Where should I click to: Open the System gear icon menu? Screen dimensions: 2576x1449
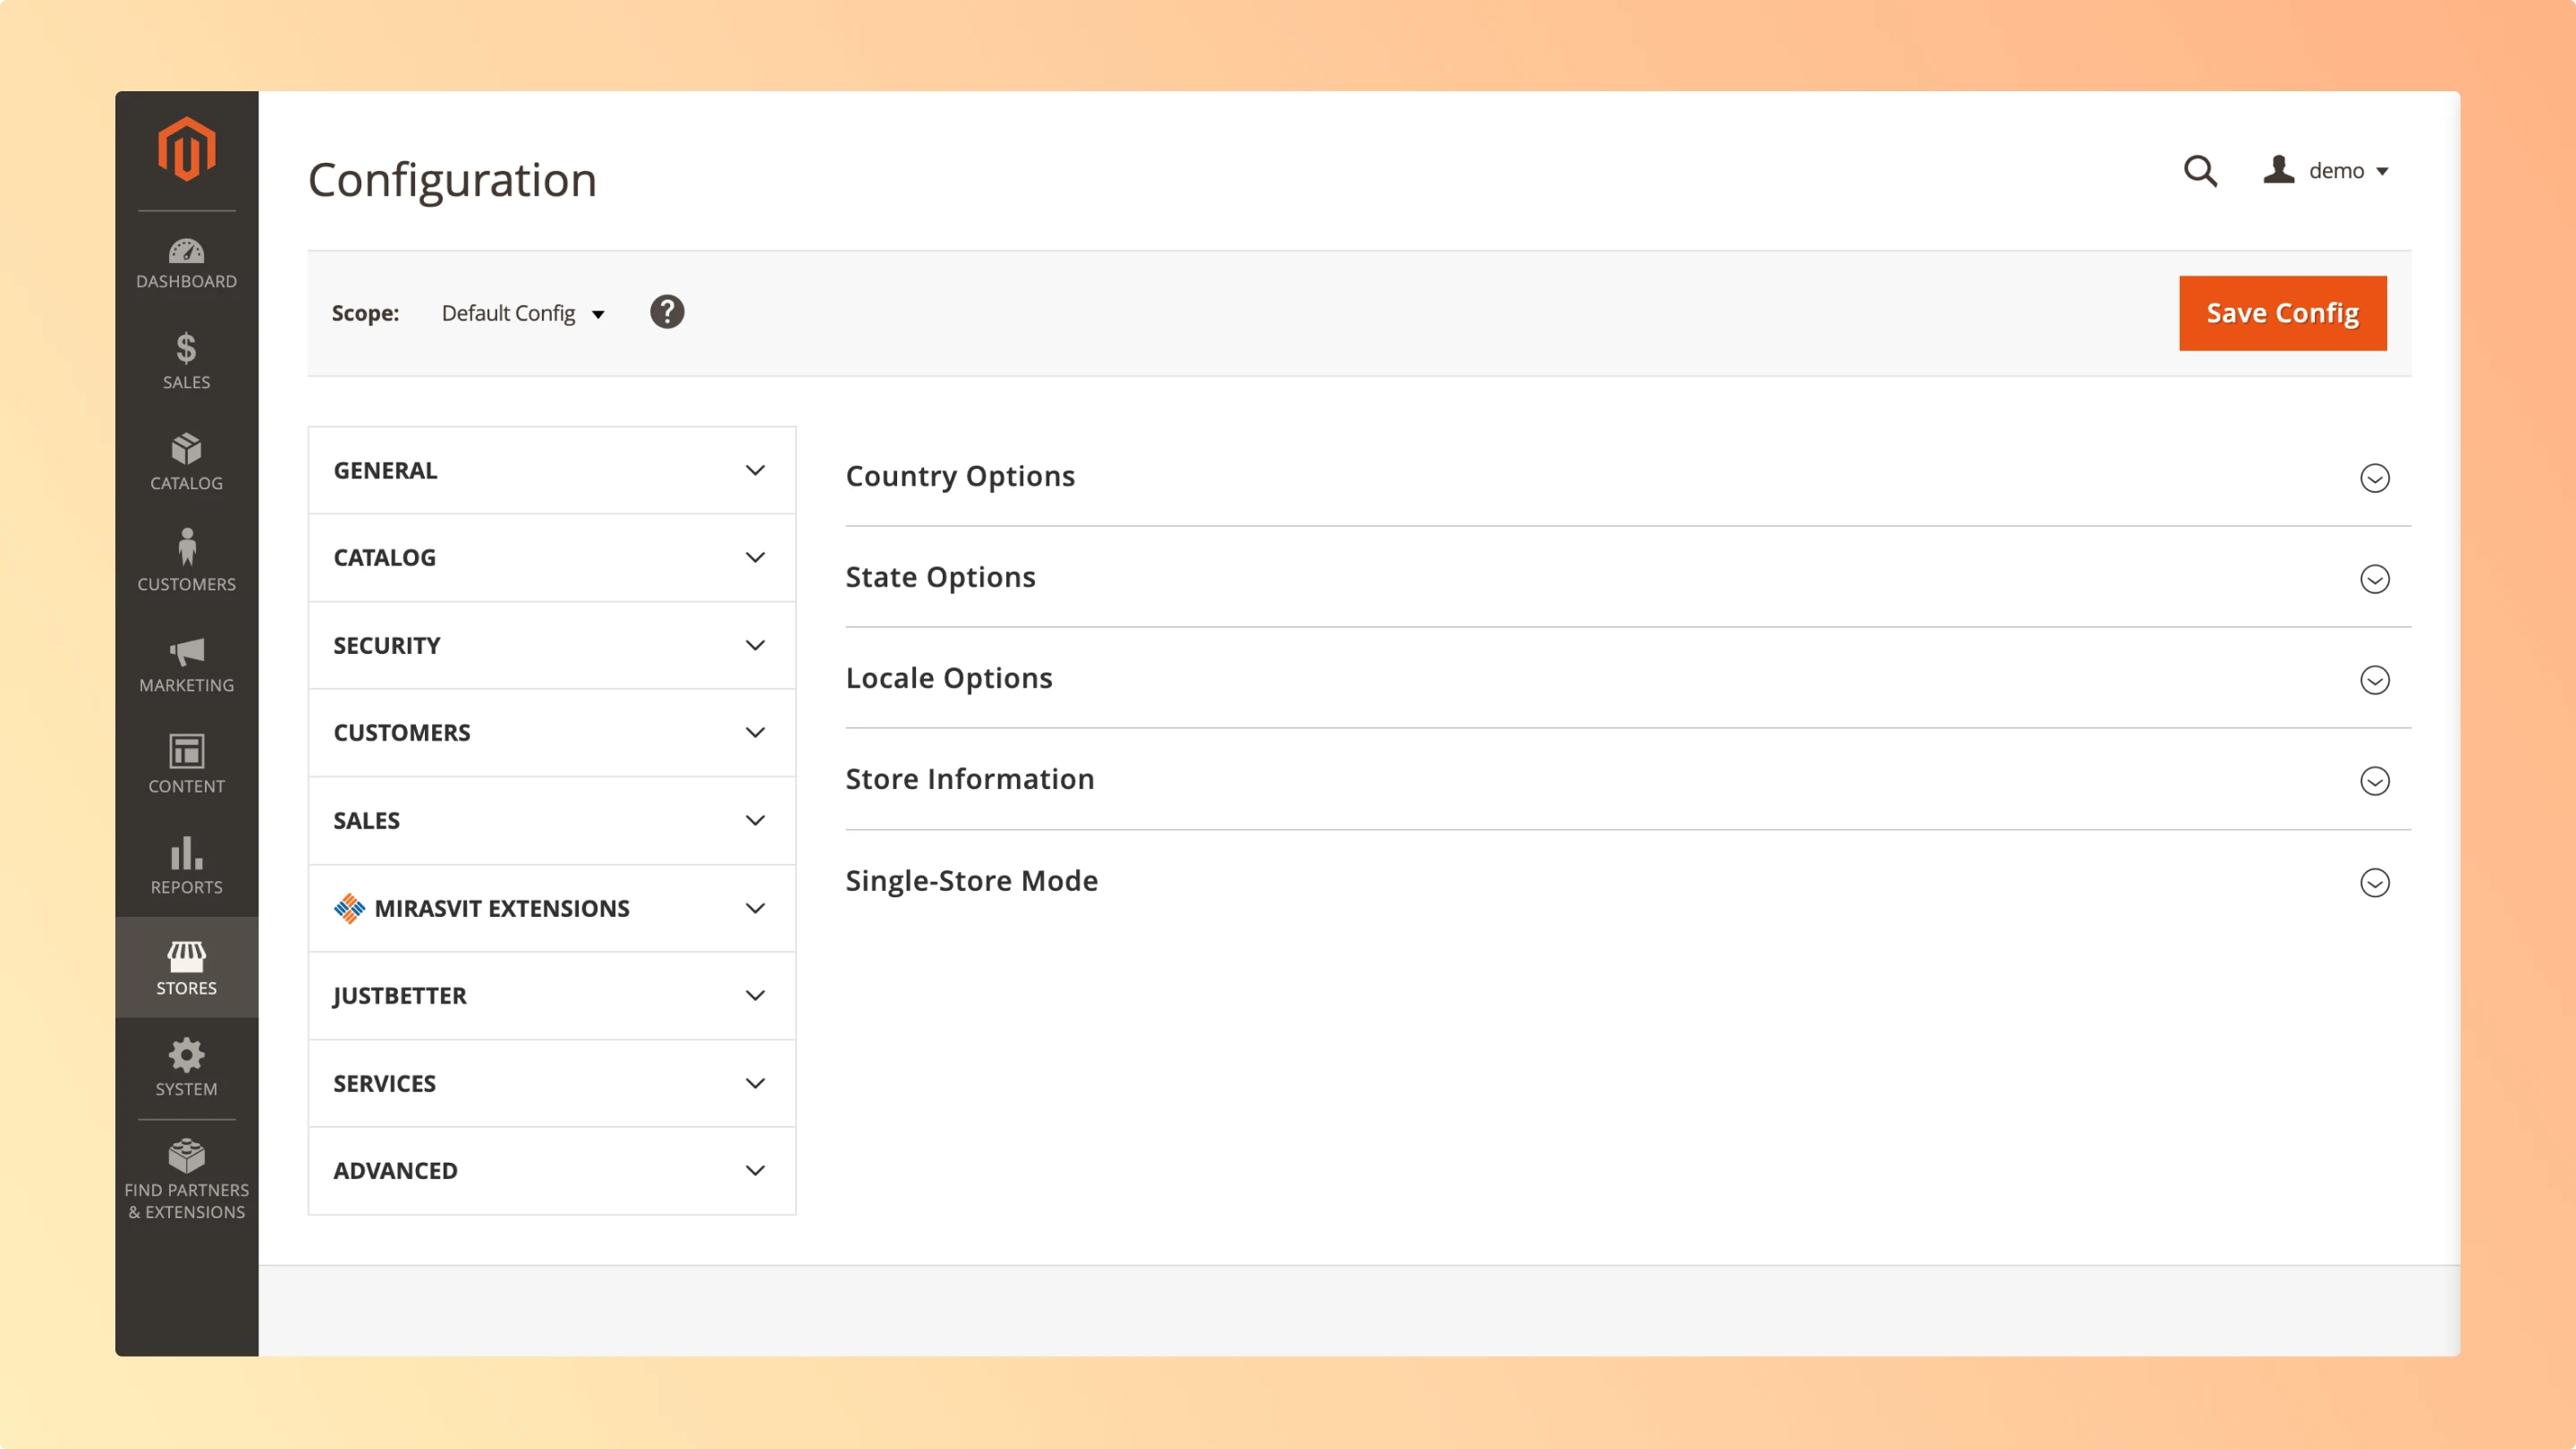(x=186, y=1067)
